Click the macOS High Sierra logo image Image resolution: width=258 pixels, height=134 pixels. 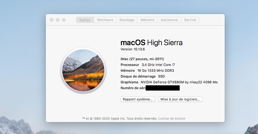pos(83,70)
